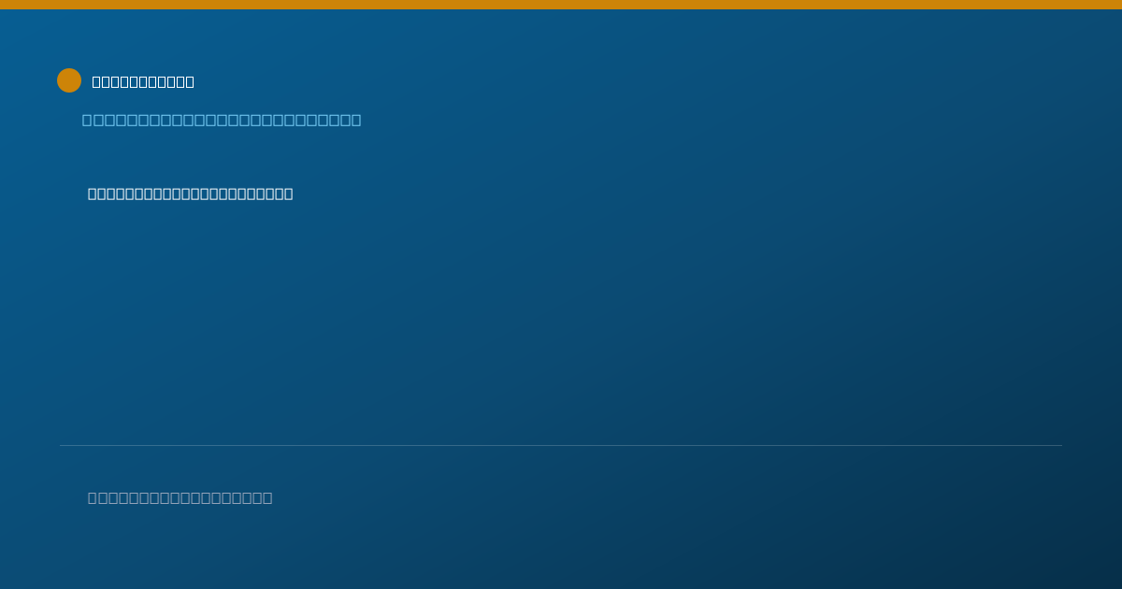
Task: Click the first character of the light-blue subtitle
Action: [88, 120]
